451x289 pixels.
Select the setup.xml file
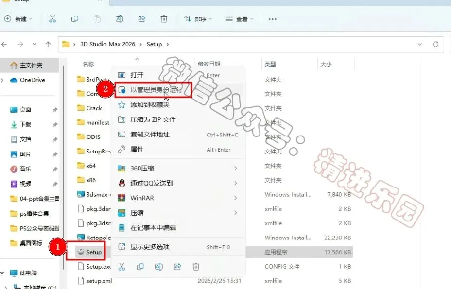95,281
